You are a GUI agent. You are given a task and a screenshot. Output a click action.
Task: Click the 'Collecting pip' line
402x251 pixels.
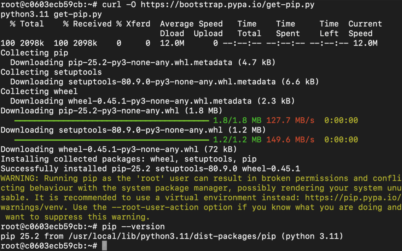click(35, 53)
